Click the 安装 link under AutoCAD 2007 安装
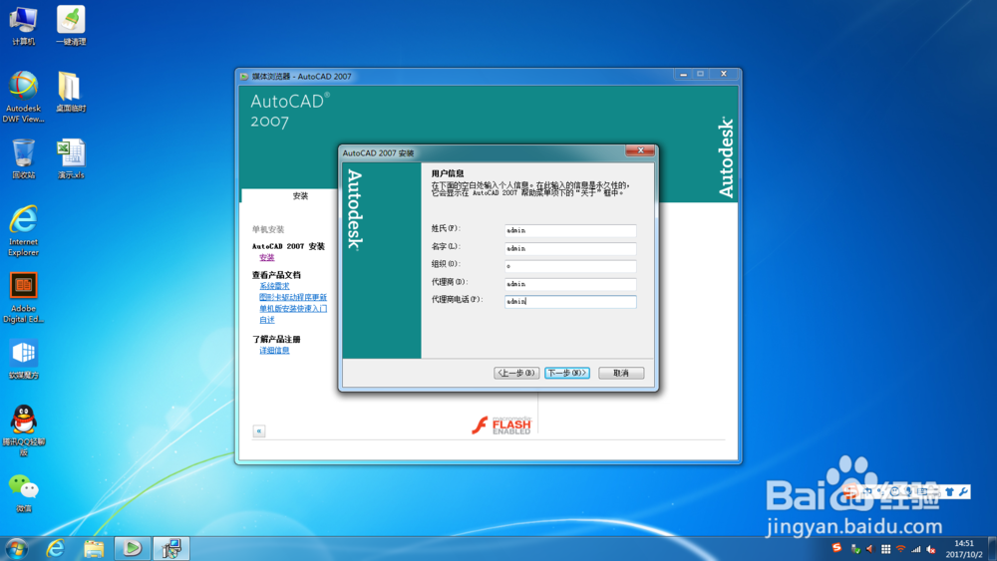 [266, 257]
